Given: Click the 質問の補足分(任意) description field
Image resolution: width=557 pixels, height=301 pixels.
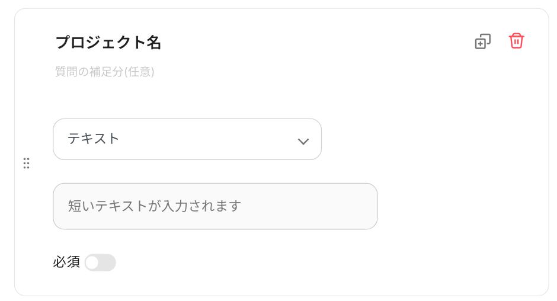Looking at the screenshot, I should coord(105,72).
